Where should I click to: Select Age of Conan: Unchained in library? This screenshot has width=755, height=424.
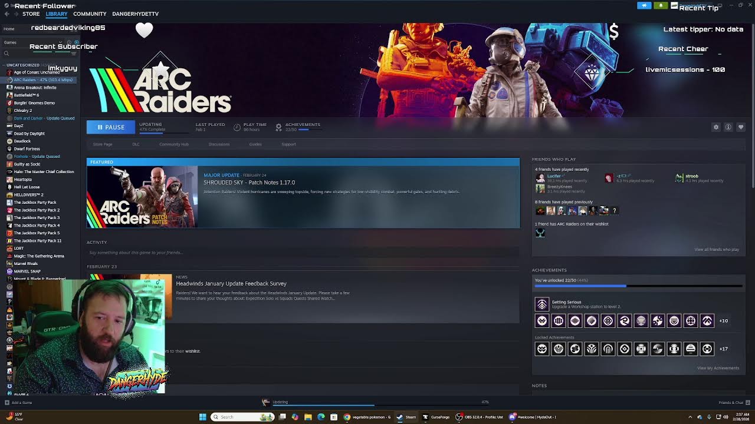pos(37,72)
